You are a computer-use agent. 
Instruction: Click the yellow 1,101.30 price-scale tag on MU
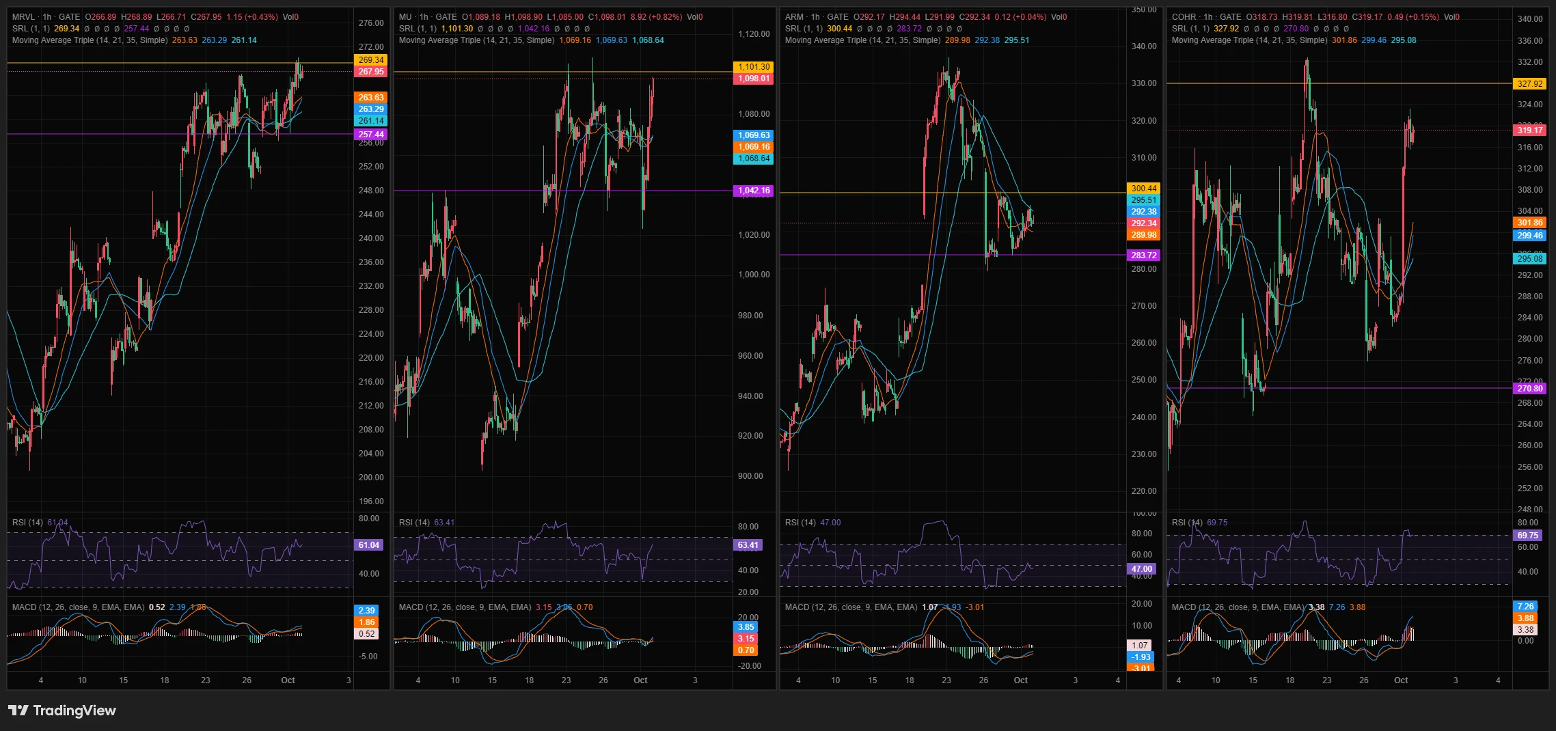[x=754, y=67]
